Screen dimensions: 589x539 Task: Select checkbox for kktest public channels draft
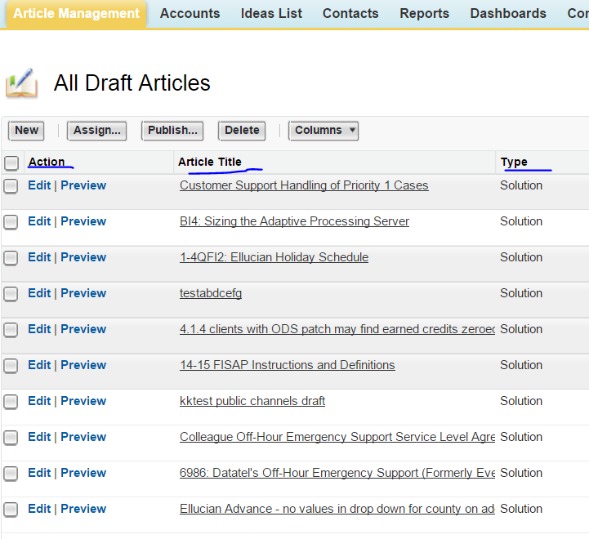tap(11, 402)
